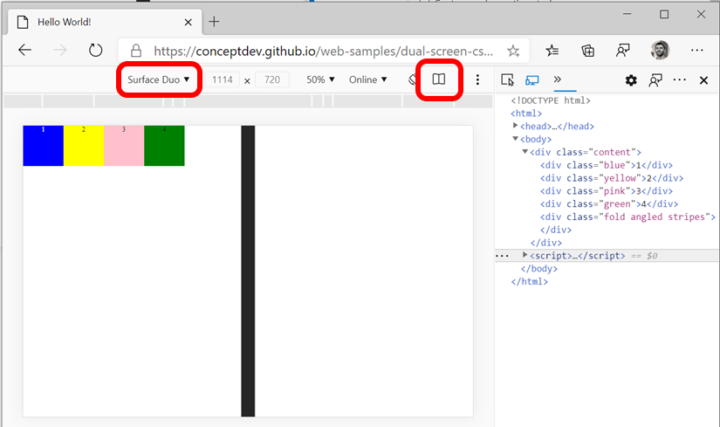Select the div class green element
This screenshot has height=427, width=720.
[x=609, y=203]
